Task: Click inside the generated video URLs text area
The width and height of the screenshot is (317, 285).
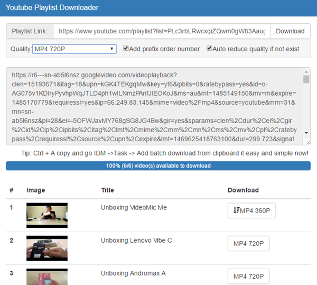Action: (153, 106)
